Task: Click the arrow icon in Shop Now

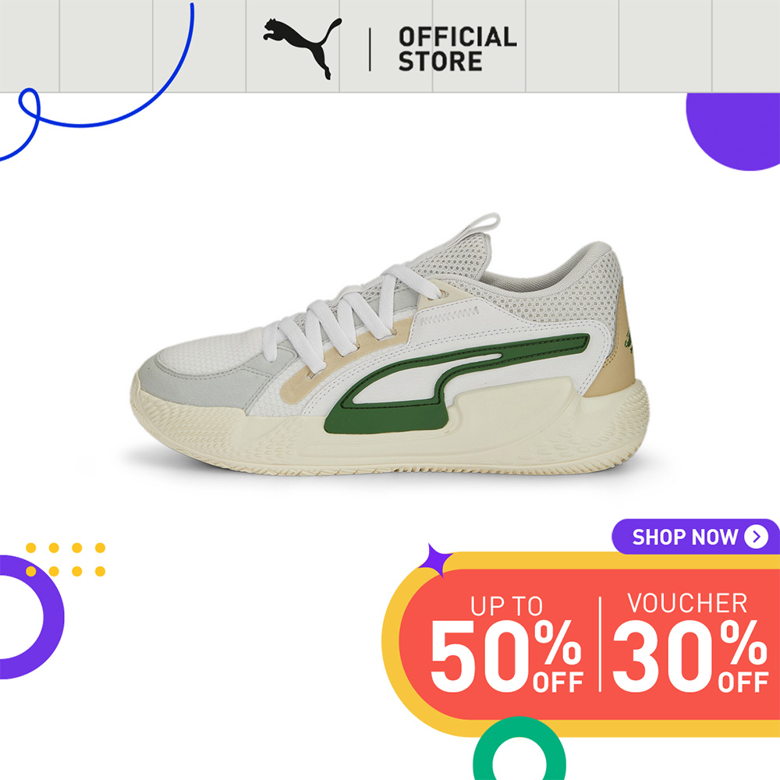Action: (756, 537)
